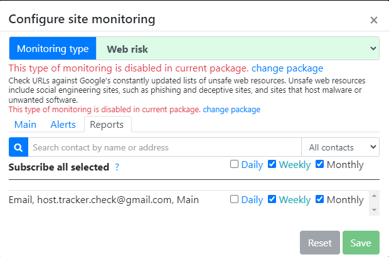Uncheck Weekly in Subscribe all selected row
Image resolution: width=389 pixels, height=257 pixels.
click(272, 164)
